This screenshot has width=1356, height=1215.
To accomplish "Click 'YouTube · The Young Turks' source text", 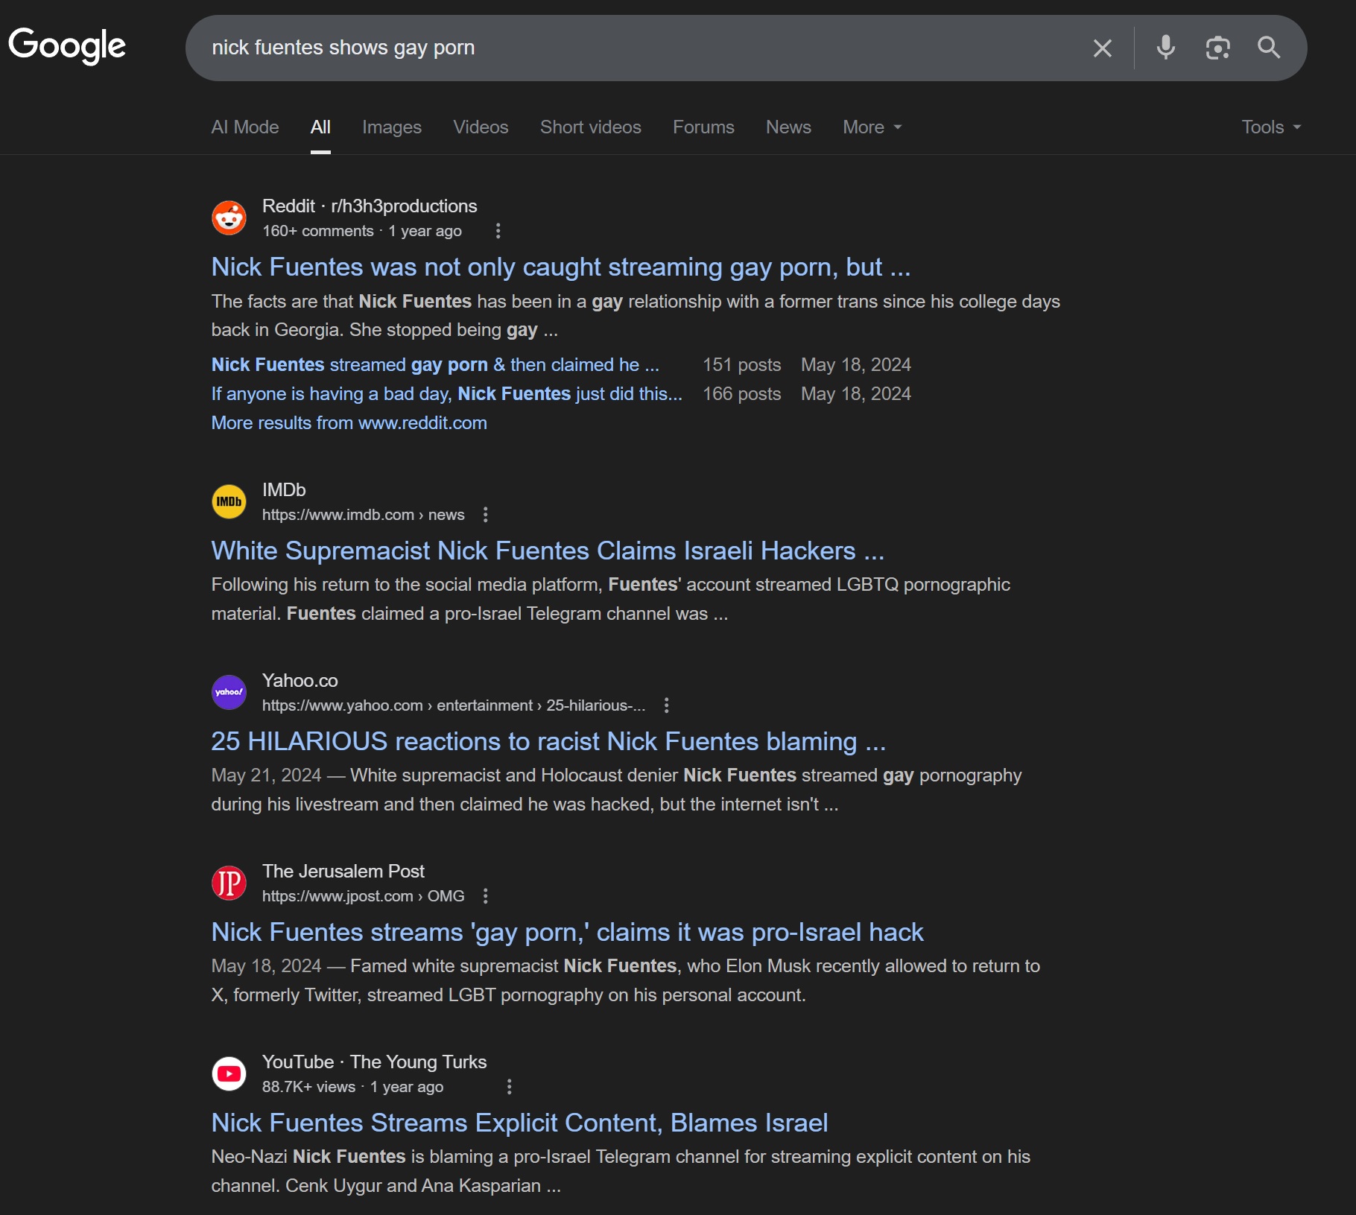I will coord(374,1062).
